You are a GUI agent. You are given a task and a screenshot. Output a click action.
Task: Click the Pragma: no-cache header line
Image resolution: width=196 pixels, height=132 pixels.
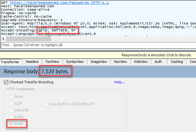[19, 13]
